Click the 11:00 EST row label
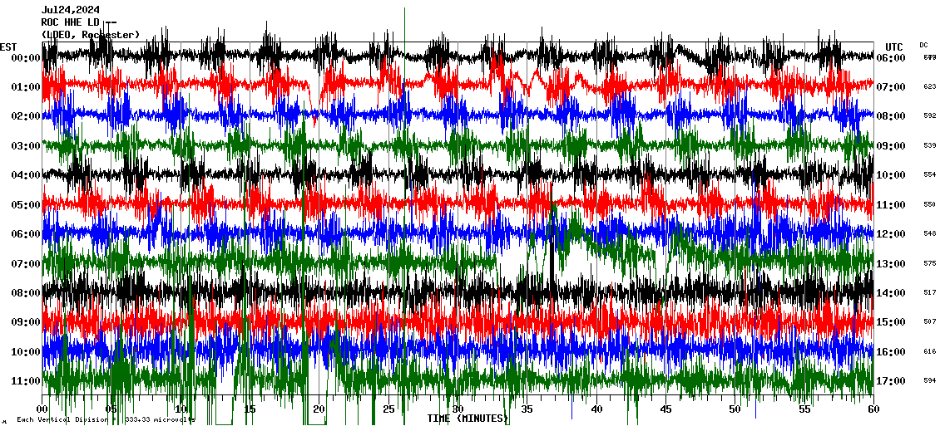The image size is (940, 431). [26, 381]
